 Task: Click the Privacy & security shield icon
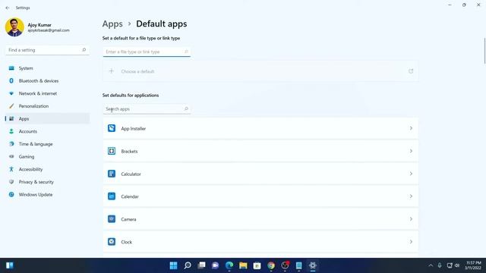point(11,182)
